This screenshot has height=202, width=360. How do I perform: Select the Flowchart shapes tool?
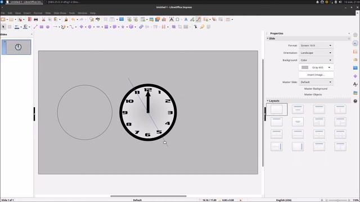tap(106, 27)
